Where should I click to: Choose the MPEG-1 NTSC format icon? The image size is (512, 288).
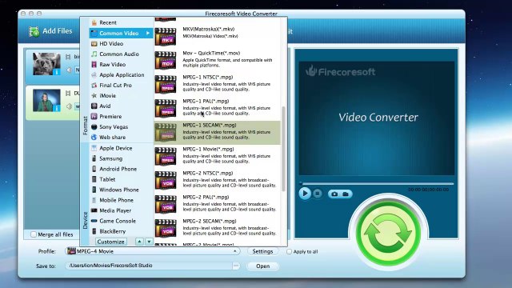(x=166, y=85)
